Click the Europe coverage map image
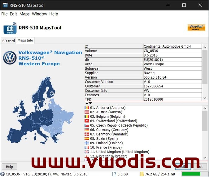The width and height of the screenshot is (209, 177). point(40,110)
